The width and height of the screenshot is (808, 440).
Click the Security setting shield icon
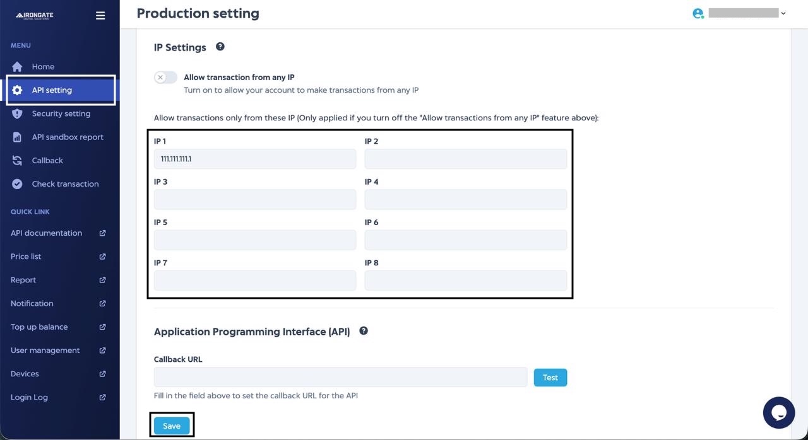coord(18,113)
